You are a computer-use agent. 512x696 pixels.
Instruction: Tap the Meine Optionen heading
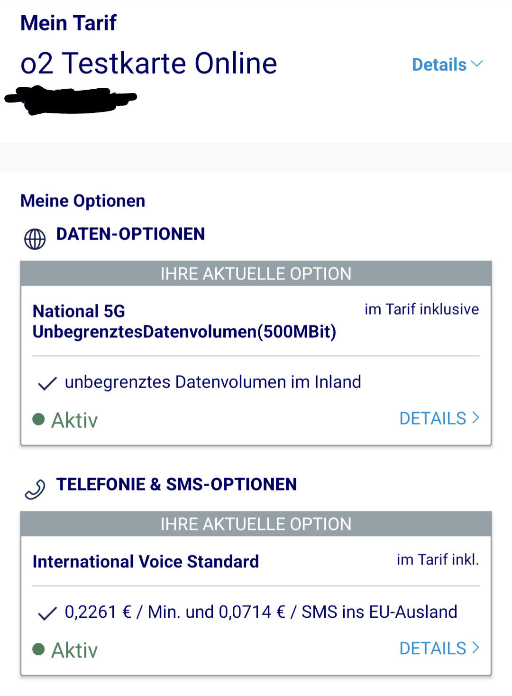click(x=82, y=201)
